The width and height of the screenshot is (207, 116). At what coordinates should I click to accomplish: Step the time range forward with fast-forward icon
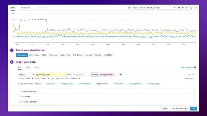(x=186, y=8)
